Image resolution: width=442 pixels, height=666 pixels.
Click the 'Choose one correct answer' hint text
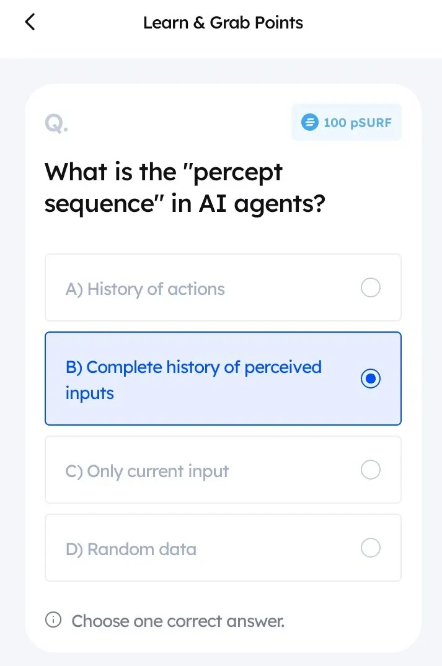[177, 621]
